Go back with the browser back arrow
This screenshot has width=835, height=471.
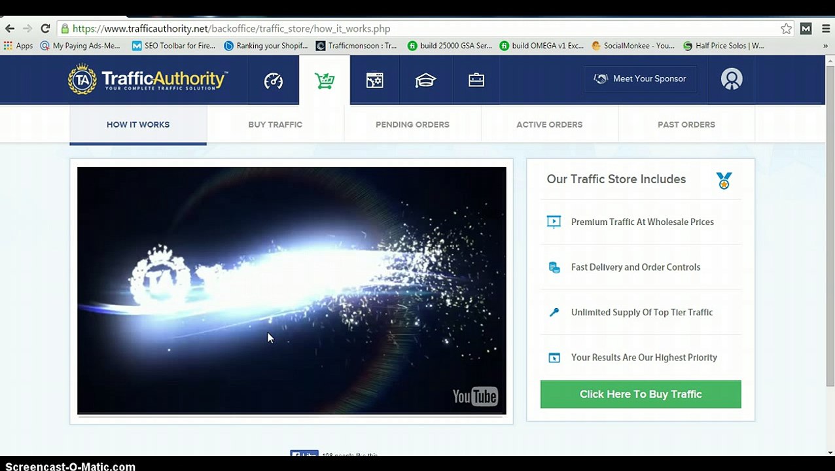(x=10, y=29)
